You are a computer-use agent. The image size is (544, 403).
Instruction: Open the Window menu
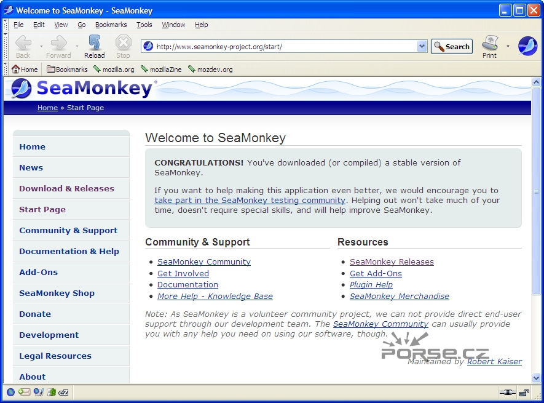173,25
